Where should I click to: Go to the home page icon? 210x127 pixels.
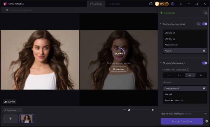pyautogui.click(x=7, y=10)
